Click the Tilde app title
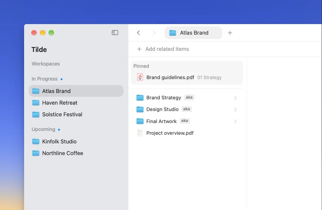 [x=39, y=49]
